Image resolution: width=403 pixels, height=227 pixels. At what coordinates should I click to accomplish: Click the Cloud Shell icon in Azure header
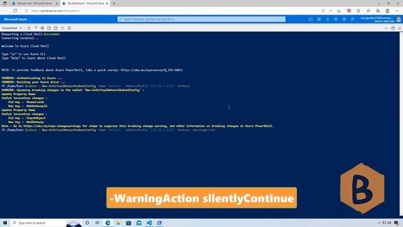(x=310, y=20)
